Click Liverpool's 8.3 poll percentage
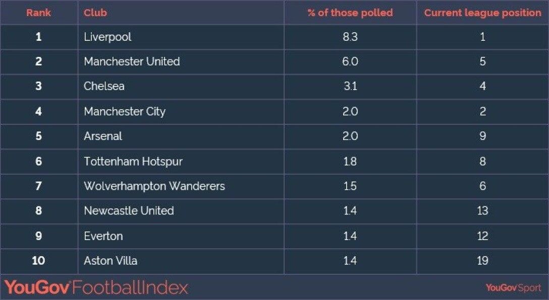549x300 pixels. [350, 37]
